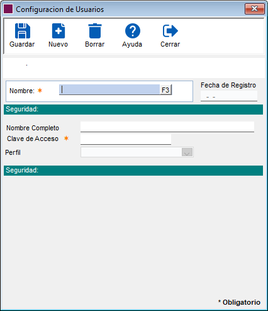This screenshot has height=311, width=268.
Task: Close the Configuracion de Usuarios window
Action: (x=255, y=9)
